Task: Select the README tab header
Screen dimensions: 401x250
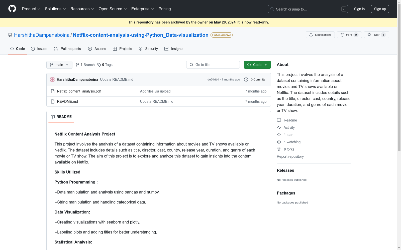Action: click(61, 117)
